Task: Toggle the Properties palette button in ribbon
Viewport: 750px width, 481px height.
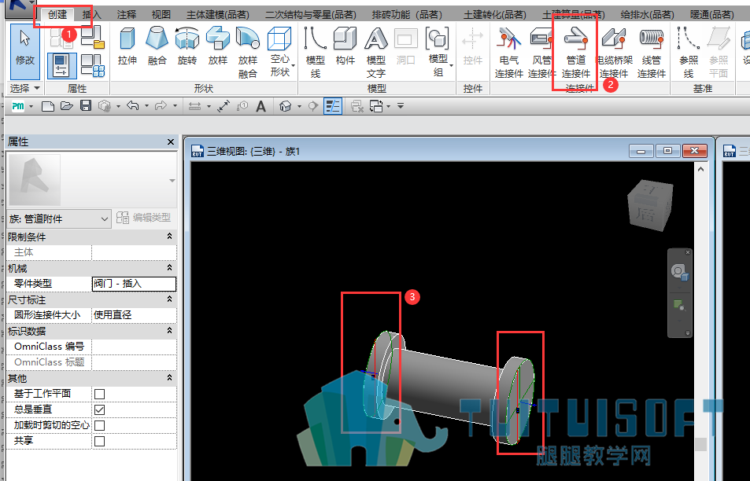Action: 62,66
